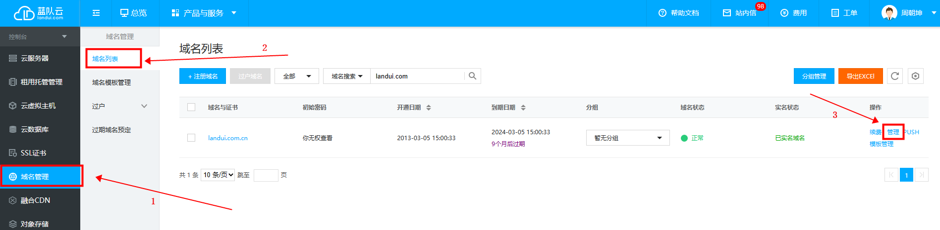The width and height of the screenshot is (940, 230).
Task: Click the refresh list icon
Action: tap(894, 76)
